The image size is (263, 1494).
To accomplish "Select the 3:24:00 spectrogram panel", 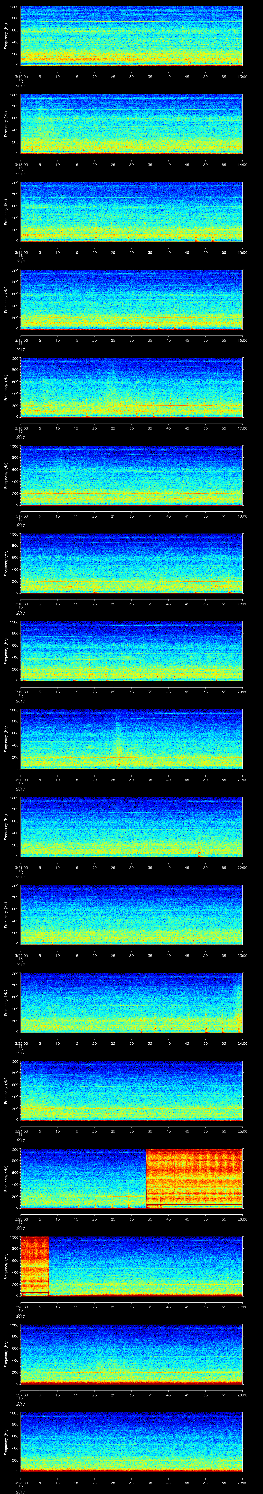I will [x=131, y=1090].
